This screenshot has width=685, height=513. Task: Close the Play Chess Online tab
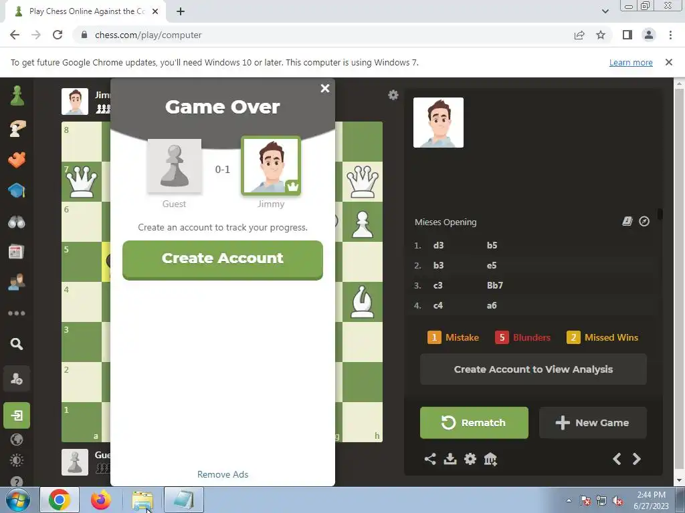(155, 11)
